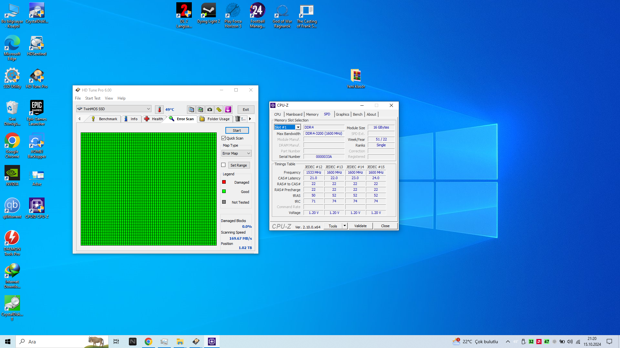Switch to the Health tab
The image size is (620, 348).
tap(154, 119)
